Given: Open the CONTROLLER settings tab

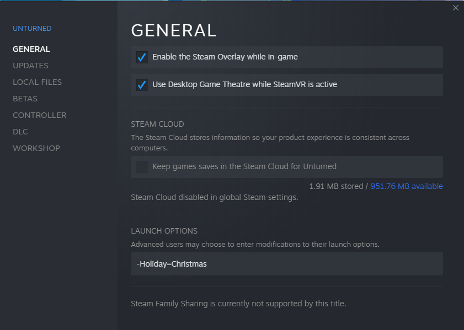Looking at the screenshot, I should (x=39, y=115).
